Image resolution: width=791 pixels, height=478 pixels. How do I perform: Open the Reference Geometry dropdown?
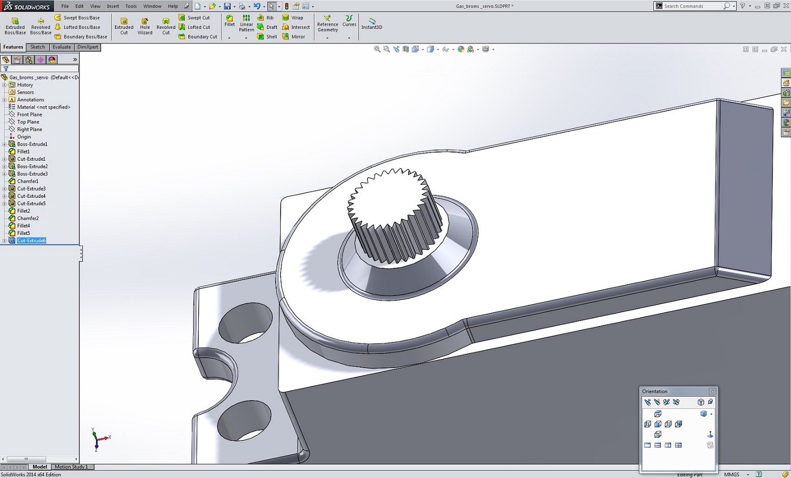327,38
